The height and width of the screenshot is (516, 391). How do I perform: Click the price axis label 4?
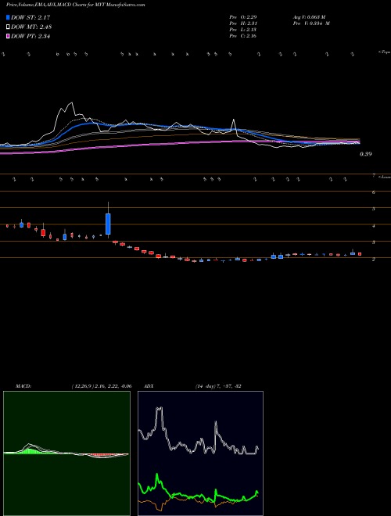pyautogui.click(x=374, y=226)
